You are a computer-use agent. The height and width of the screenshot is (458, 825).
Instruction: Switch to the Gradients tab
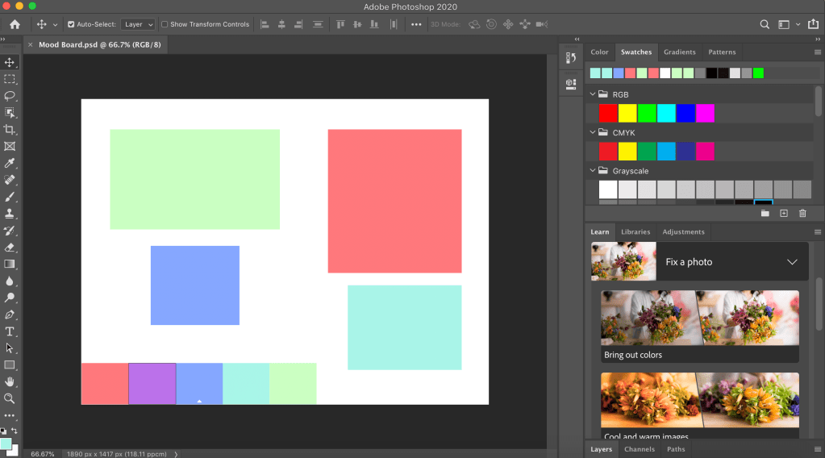(679, 52)
